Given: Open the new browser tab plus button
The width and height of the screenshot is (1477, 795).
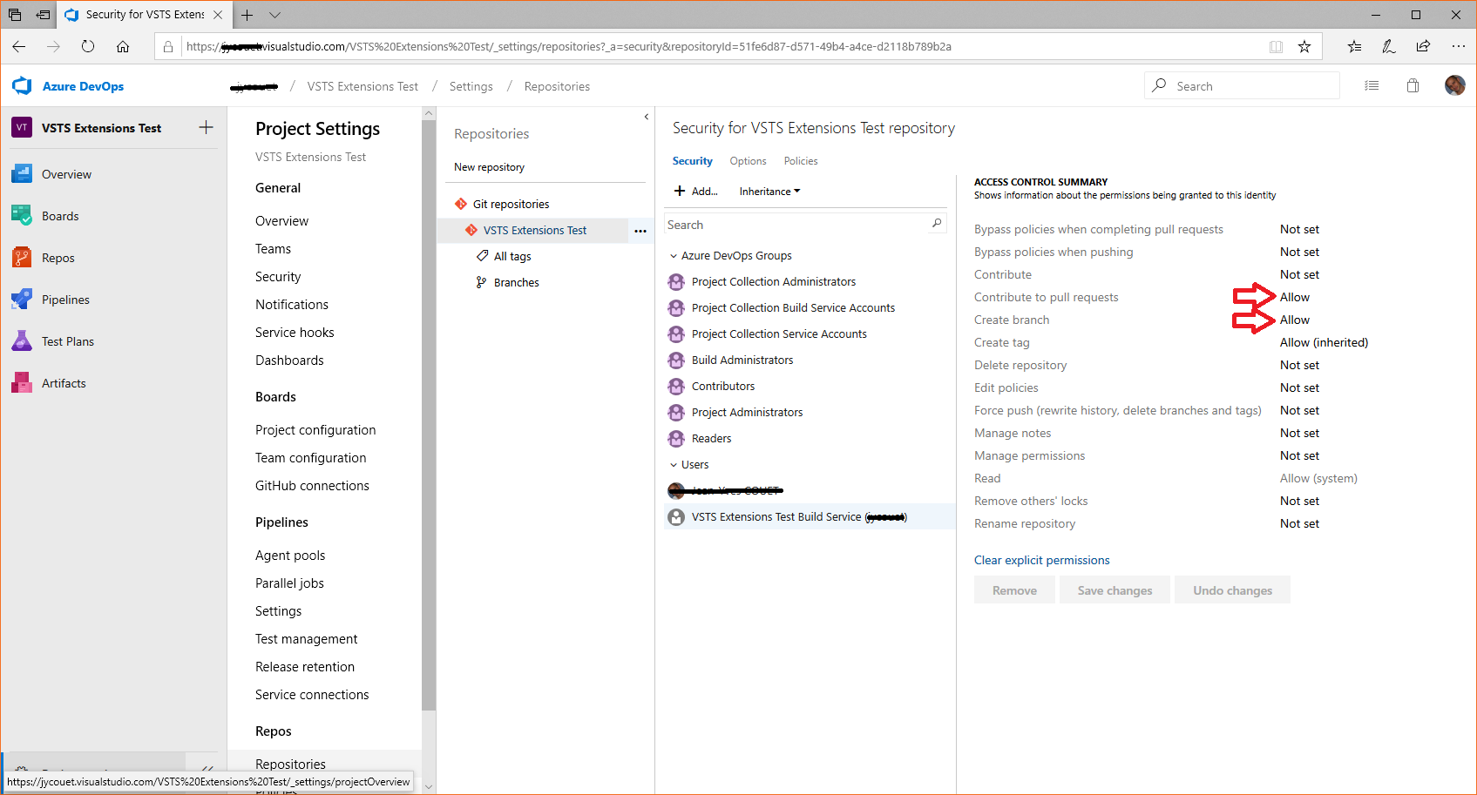Looking at the screenshot, I should click(247, 15).
